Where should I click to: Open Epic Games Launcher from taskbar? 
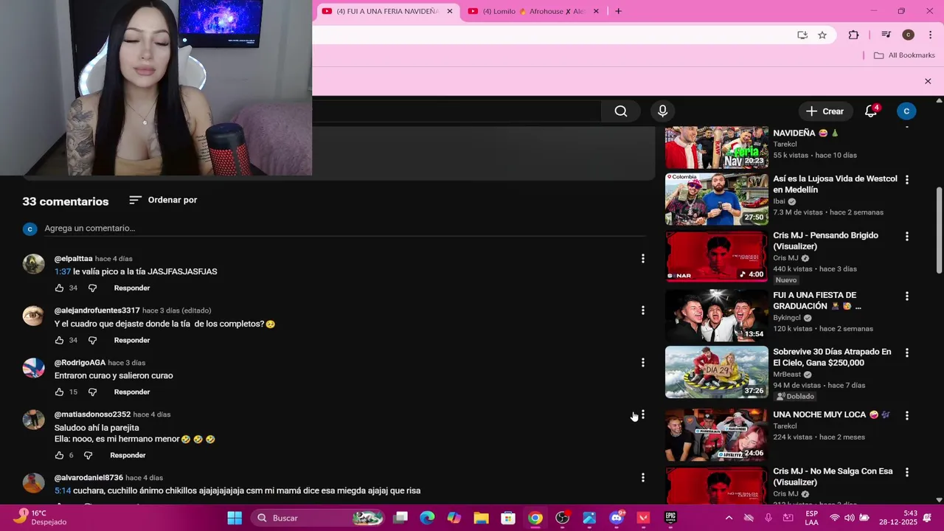[670, 518]
